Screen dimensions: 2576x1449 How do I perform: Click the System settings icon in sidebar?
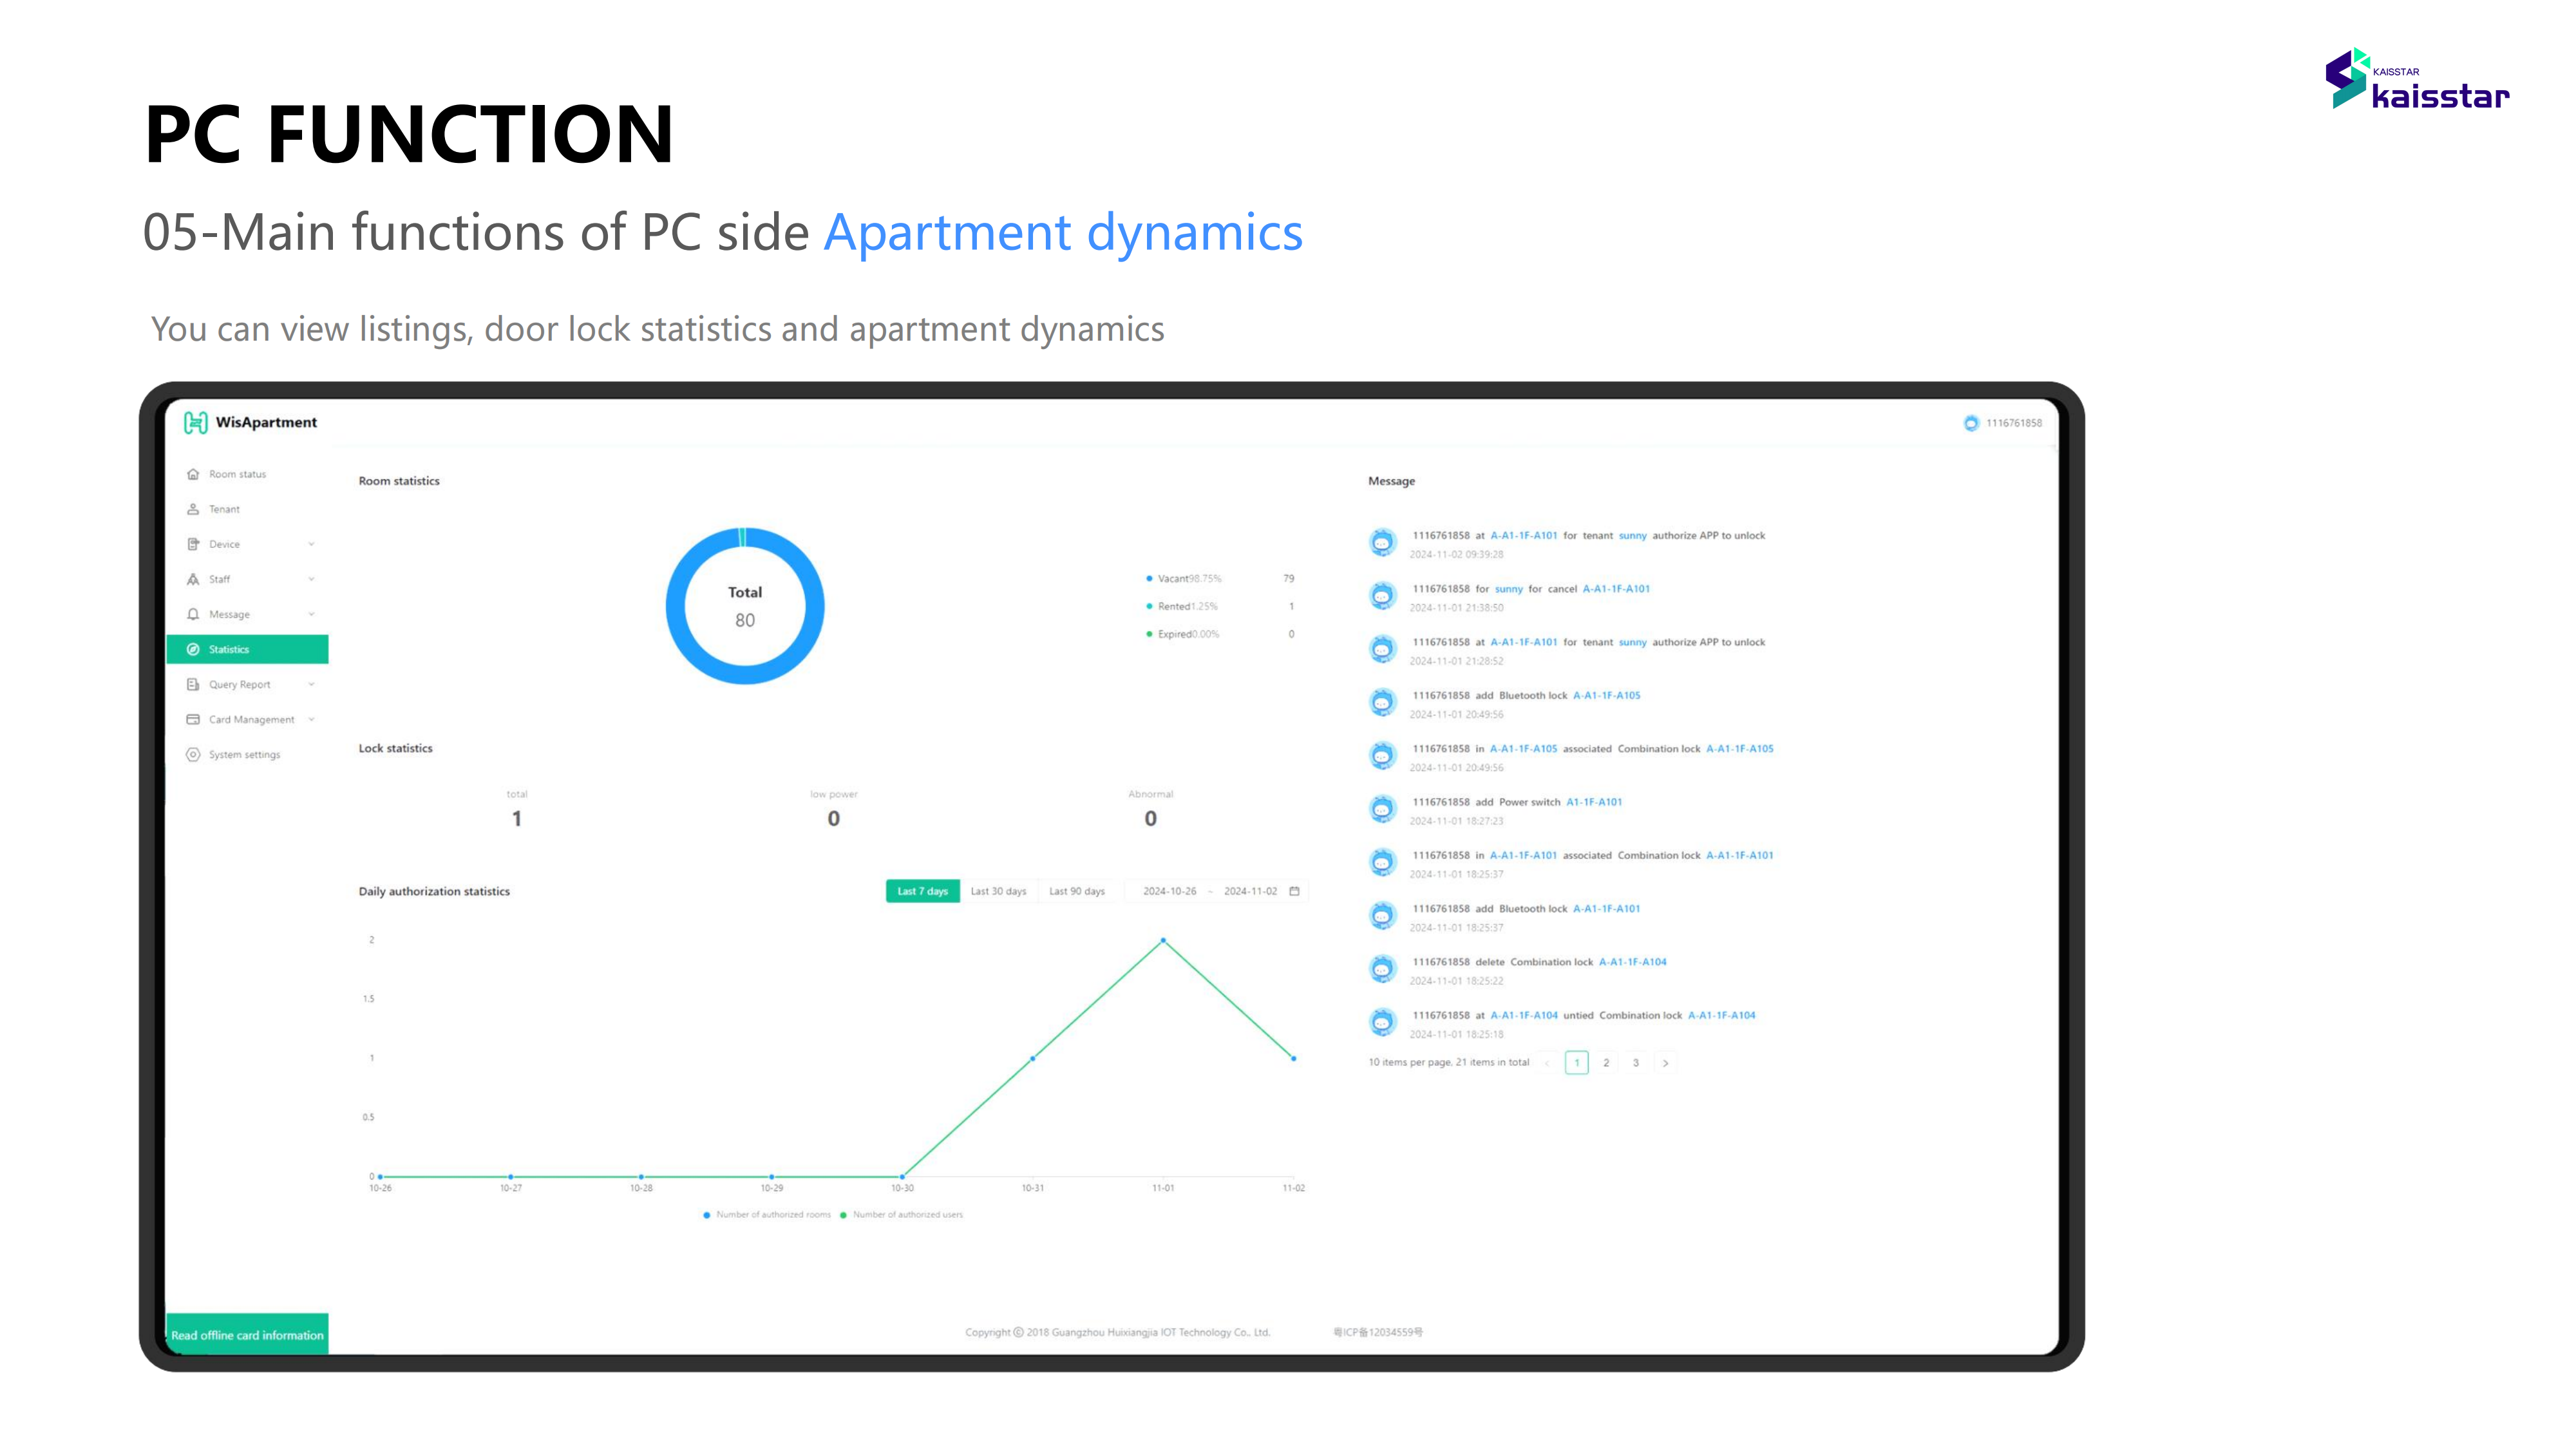[193, 753]
